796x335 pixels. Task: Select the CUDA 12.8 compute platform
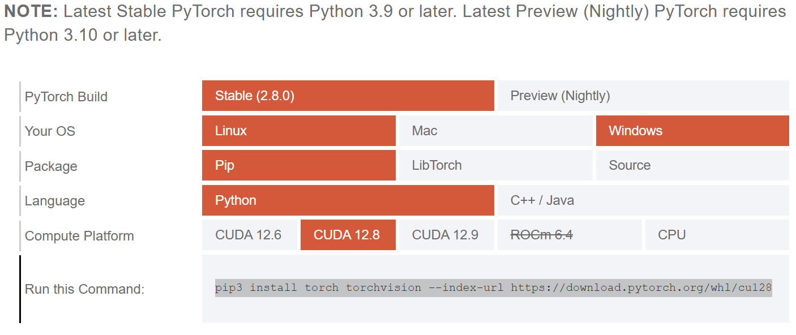click(348, 235)
